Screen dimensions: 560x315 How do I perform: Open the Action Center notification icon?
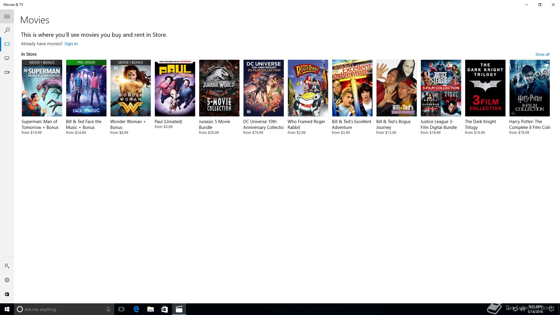tap(552, 309)
